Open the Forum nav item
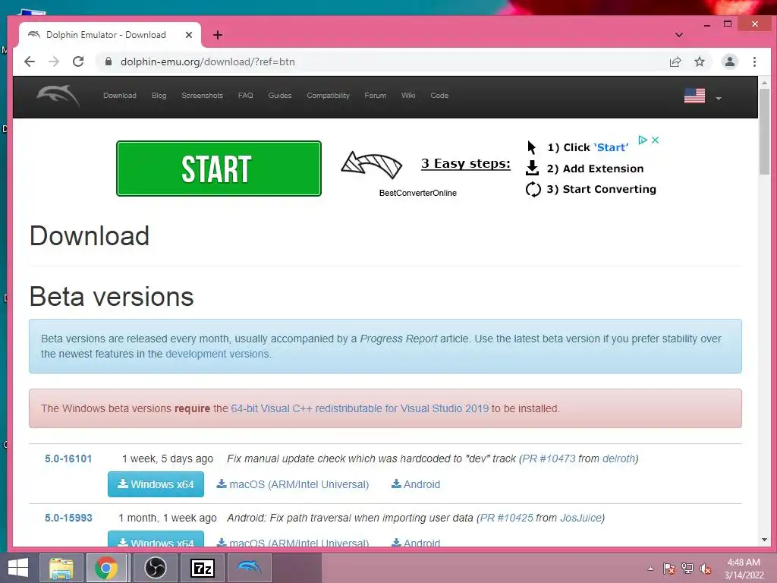Image resolution: width=777 pixels, height=583 pixels. click(375, 96)
